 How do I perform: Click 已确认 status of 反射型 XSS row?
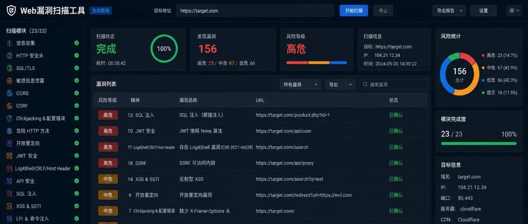pyautogui.click(x=396, y=179)
